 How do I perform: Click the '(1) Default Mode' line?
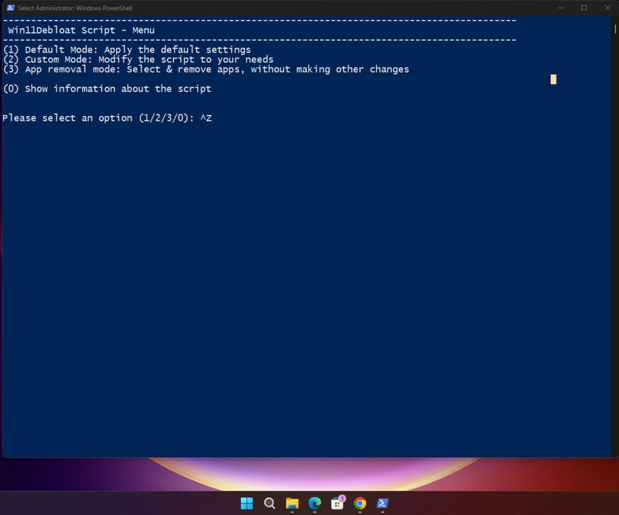click(127, 50)
